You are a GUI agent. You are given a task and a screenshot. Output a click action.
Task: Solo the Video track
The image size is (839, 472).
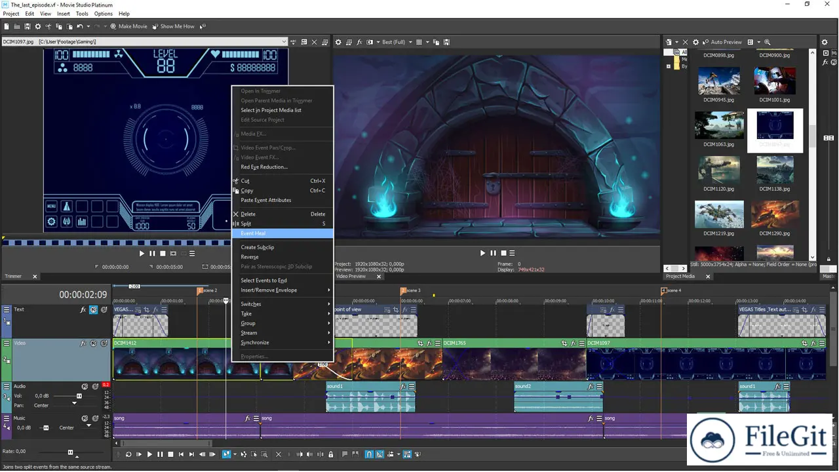pos(104,343)
